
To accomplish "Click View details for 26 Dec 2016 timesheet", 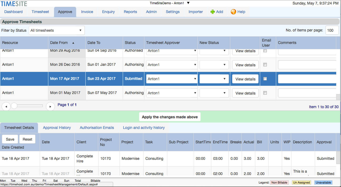I will [245, 65].
